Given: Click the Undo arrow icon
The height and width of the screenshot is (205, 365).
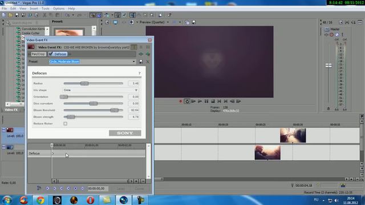Looking at the screenshot, I should pyautogui.click(x=67, y=15).
